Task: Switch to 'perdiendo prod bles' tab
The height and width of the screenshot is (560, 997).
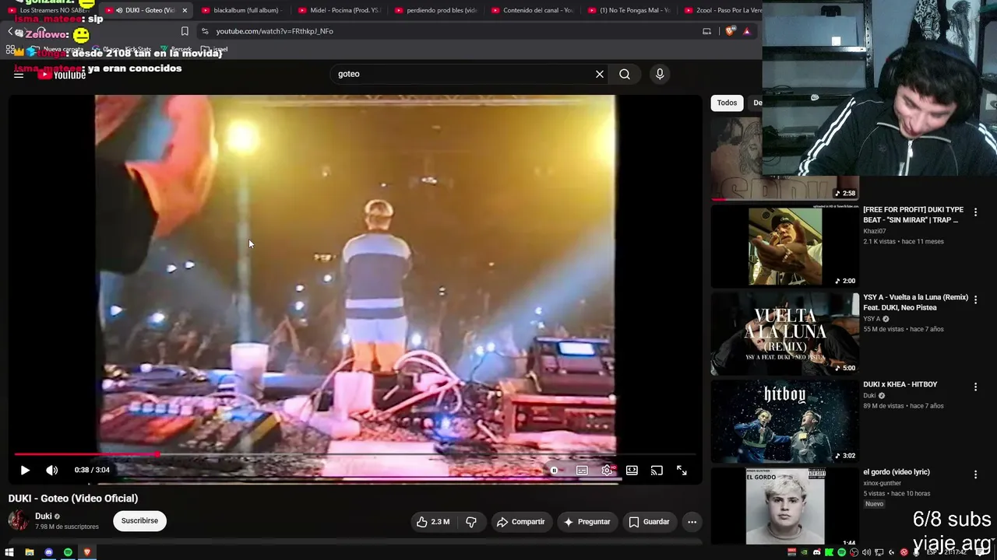Action: coord(437,10)
